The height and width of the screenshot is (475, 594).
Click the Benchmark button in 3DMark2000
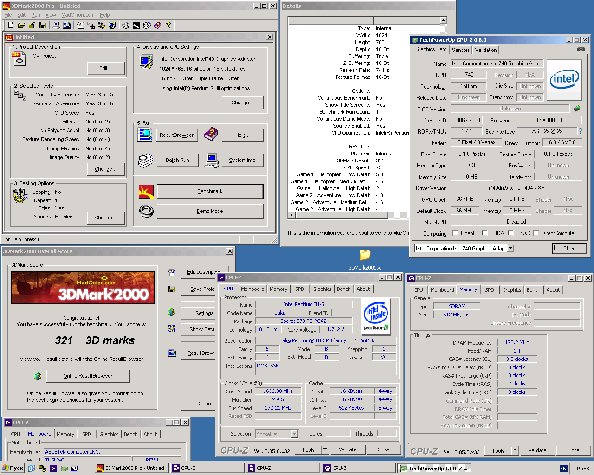[x=210, y=191]
